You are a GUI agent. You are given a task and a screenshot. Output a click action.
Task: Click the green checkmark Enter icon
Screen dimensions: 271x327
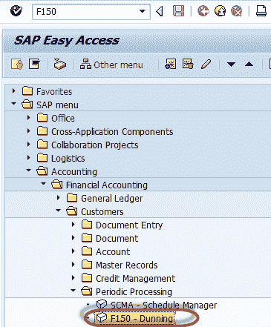point(16,11)
